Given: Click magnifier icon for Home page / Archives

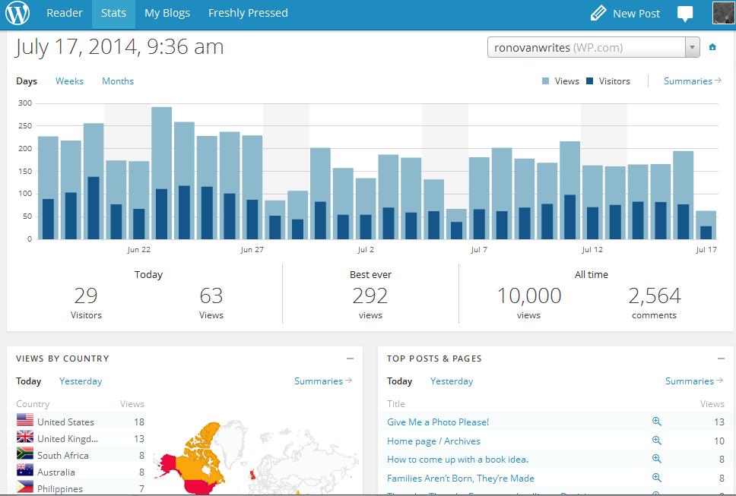Looking at the screenshot, I should tap(657, 441).
